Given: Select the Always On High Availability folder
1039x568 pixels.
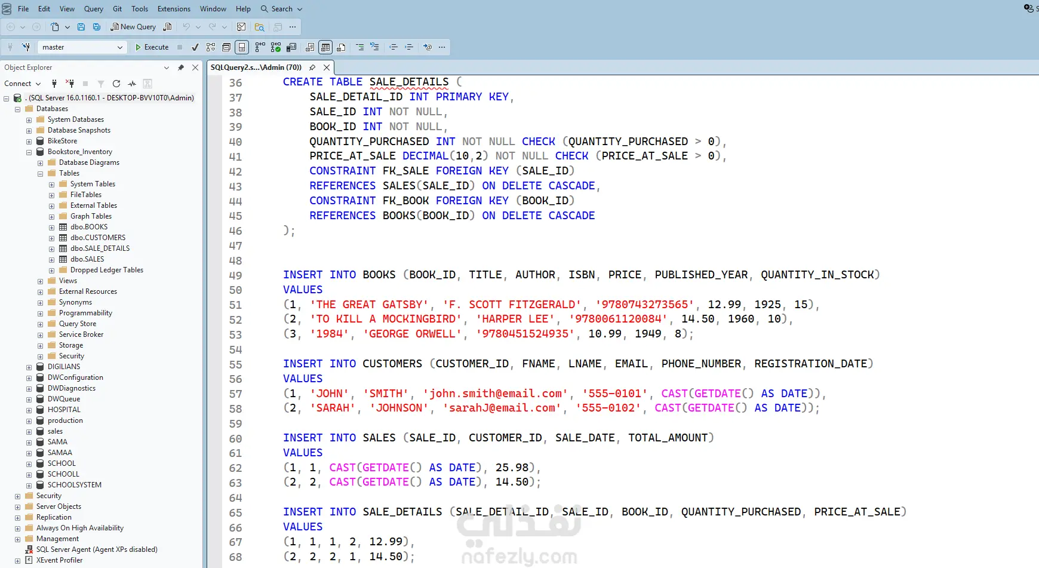Looking at the screenshot, I should tap(80, 528).
